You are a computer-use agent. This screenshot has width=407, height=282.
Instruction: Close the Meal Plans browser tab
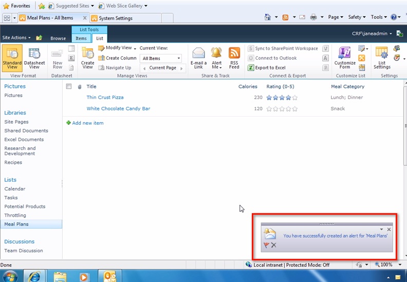[x=85, y=18]
